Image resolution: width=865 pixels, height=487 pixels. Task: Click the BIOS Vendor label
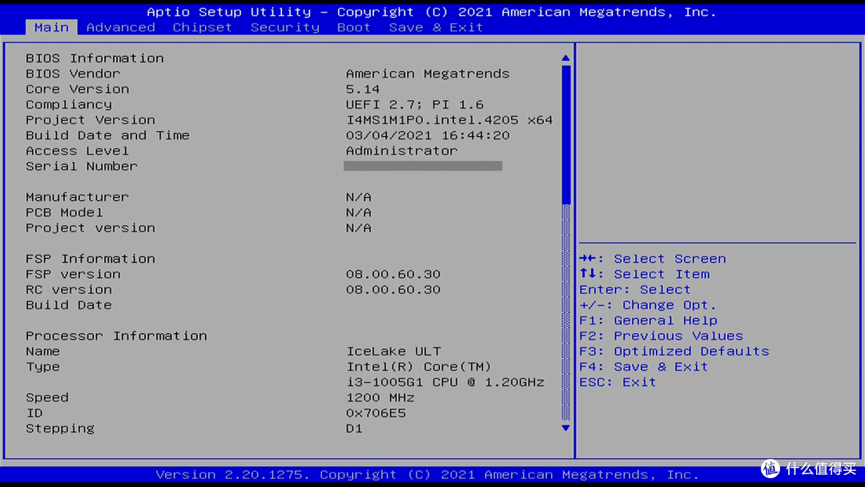[73, 74]
